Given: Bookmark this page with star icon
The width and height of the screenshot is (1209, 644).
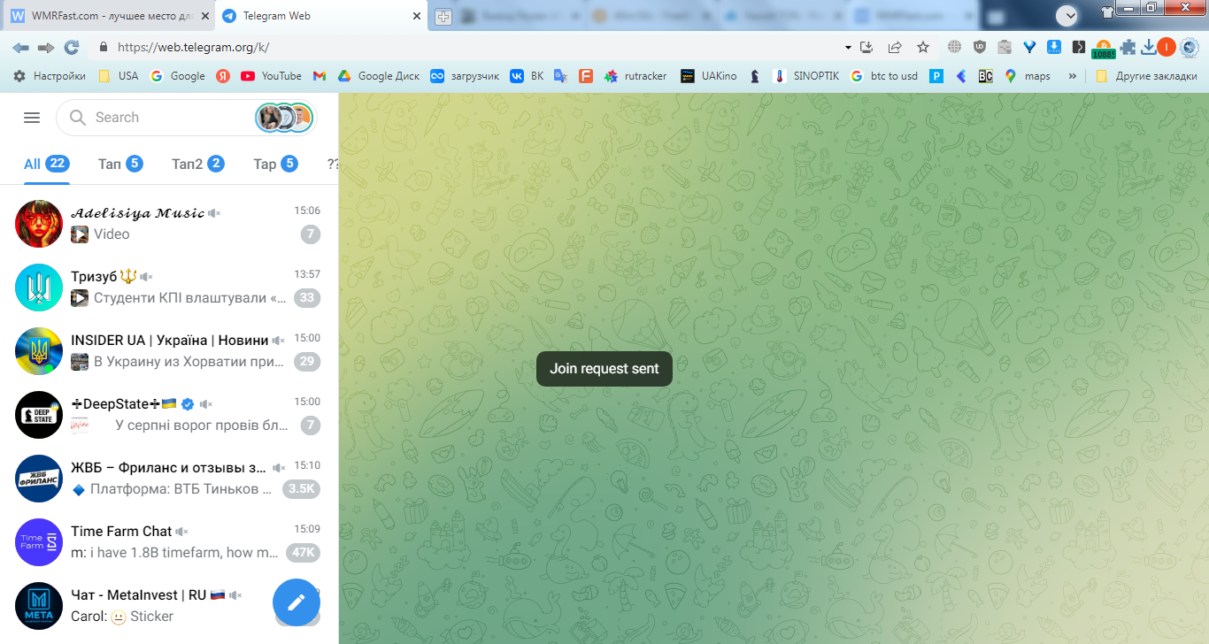Looking at the screenshot, I should coord(923,47).
